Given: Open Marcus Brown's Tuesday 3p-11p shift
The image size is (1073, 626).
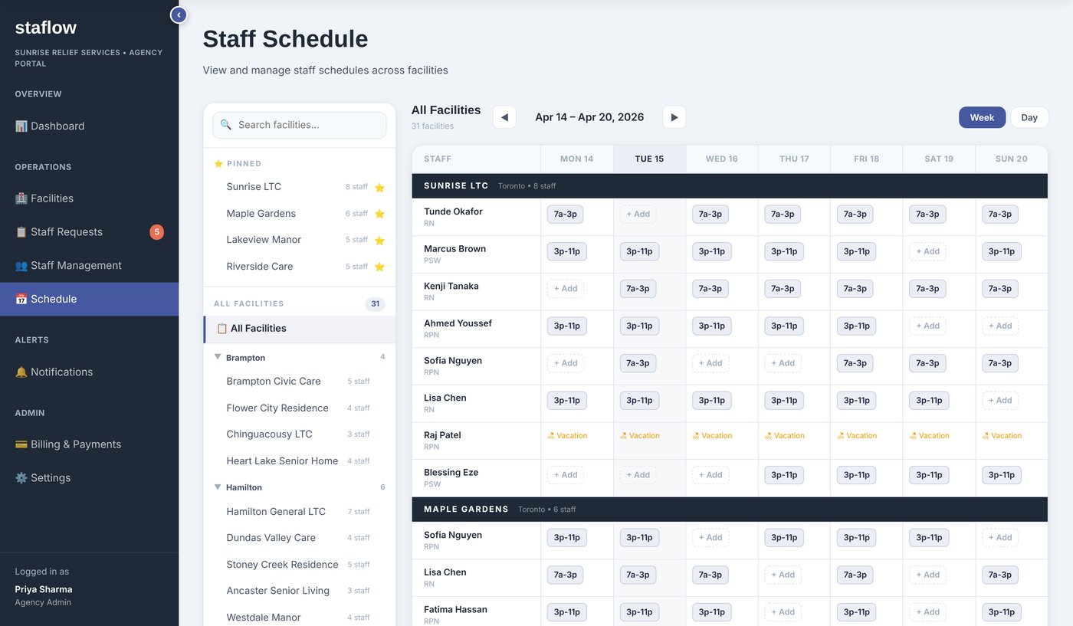Looking at the screenshot, I should (639, 251).
